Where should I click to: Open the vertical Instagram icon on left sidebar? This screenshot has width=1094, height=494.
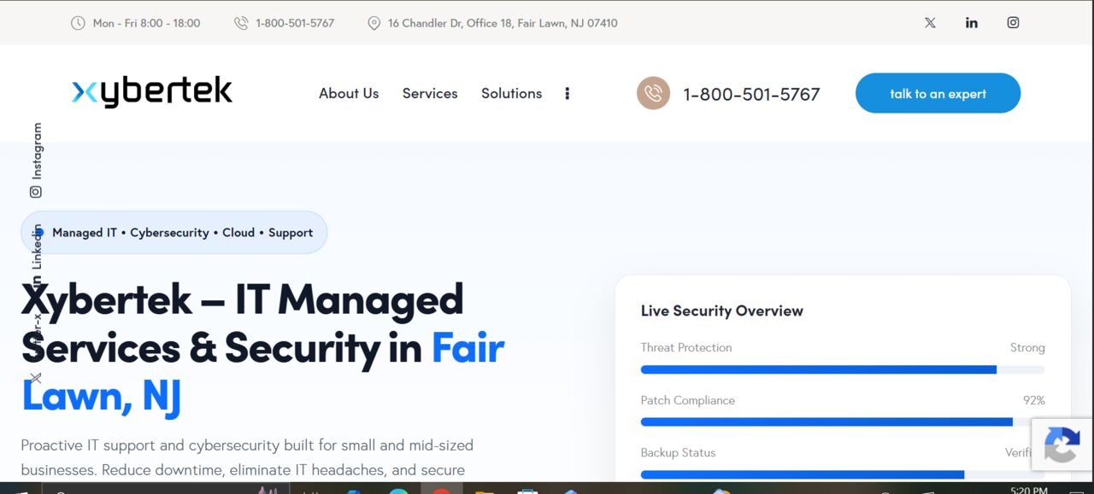click(36, 192)
